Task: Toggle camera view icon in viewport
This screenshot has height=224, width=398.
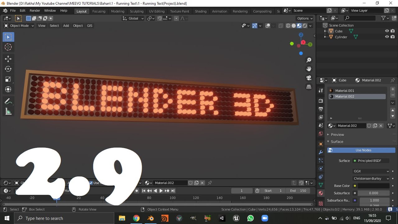Action: (309, 78)
